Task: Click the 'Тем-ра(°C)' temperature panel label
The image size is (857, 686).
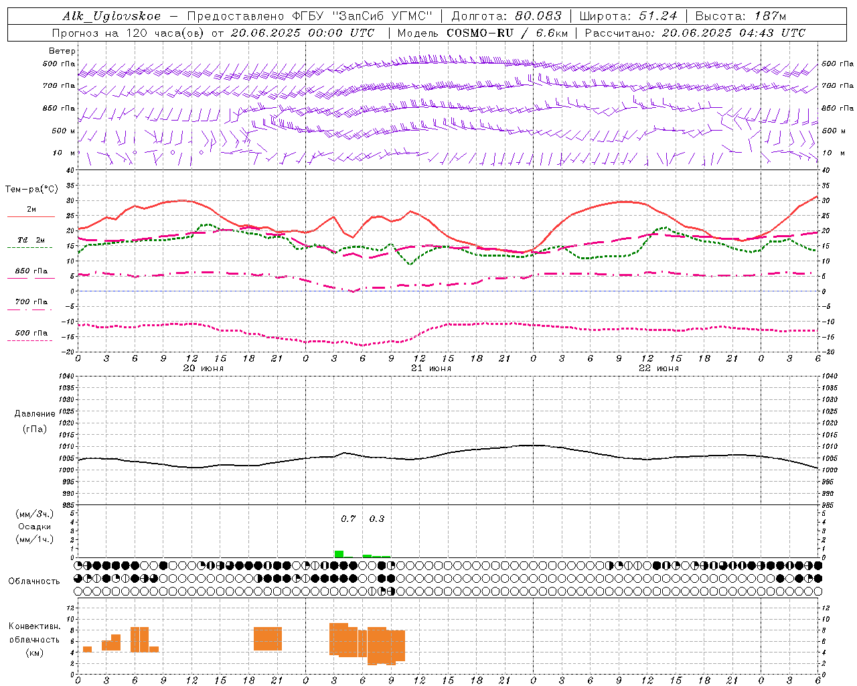Action: (x=31, y=190)
